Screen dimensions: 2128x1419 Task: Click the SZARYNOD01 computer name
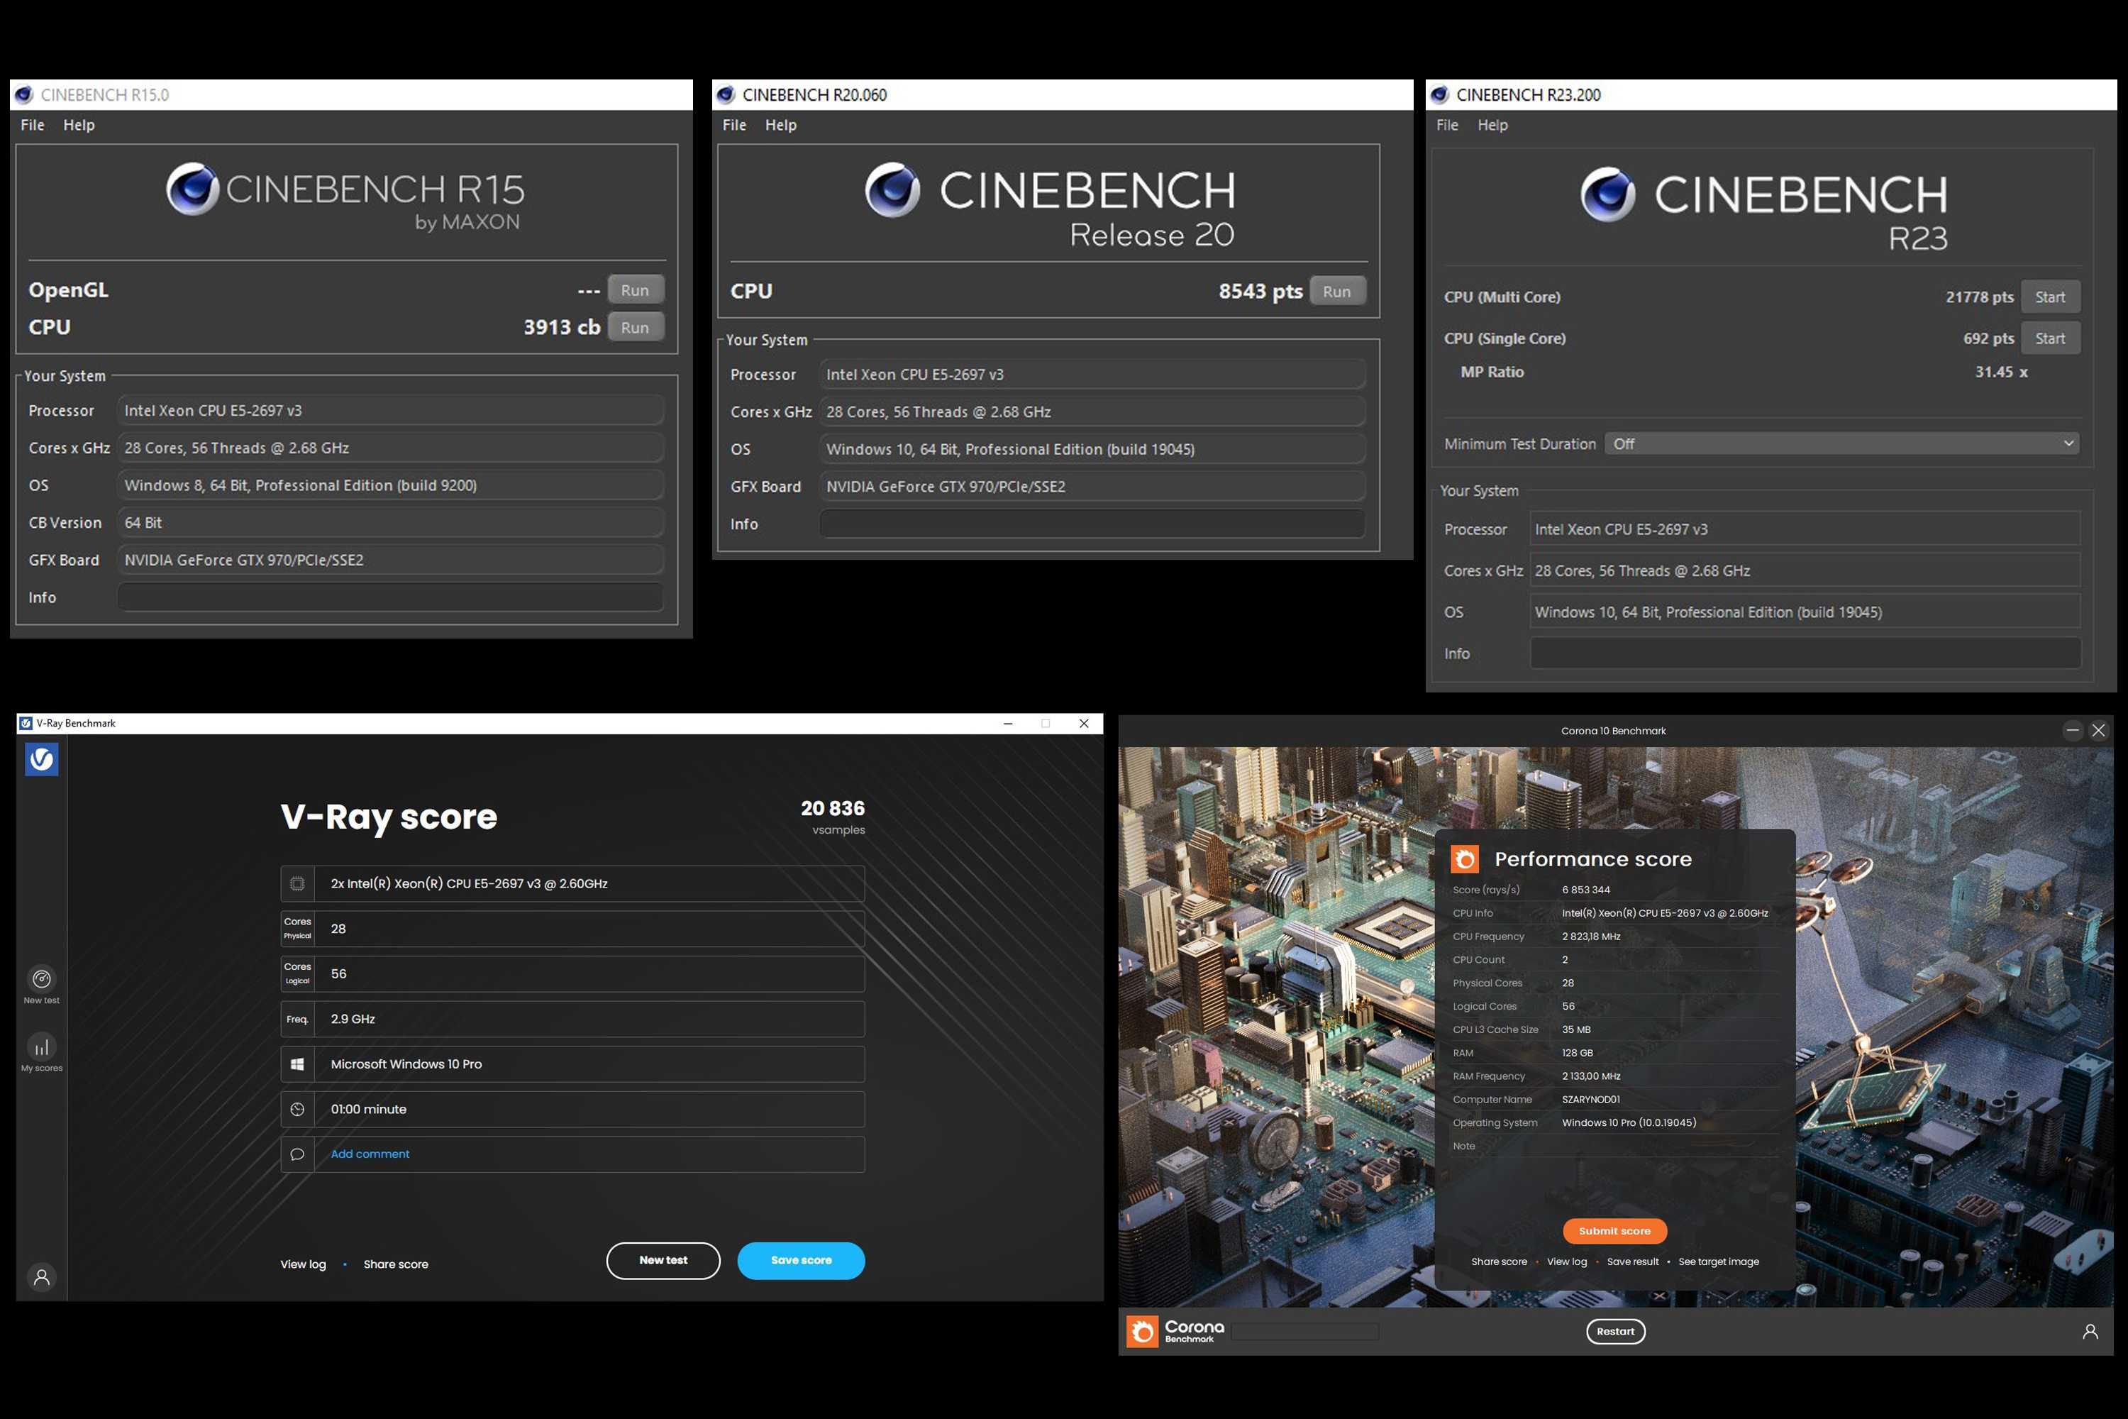[1590, 1100]
